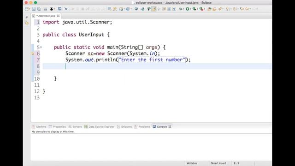This screenshot has height=166, width=295.
Task: Click the Previous Annotation icon
Action: coord(235,9)
